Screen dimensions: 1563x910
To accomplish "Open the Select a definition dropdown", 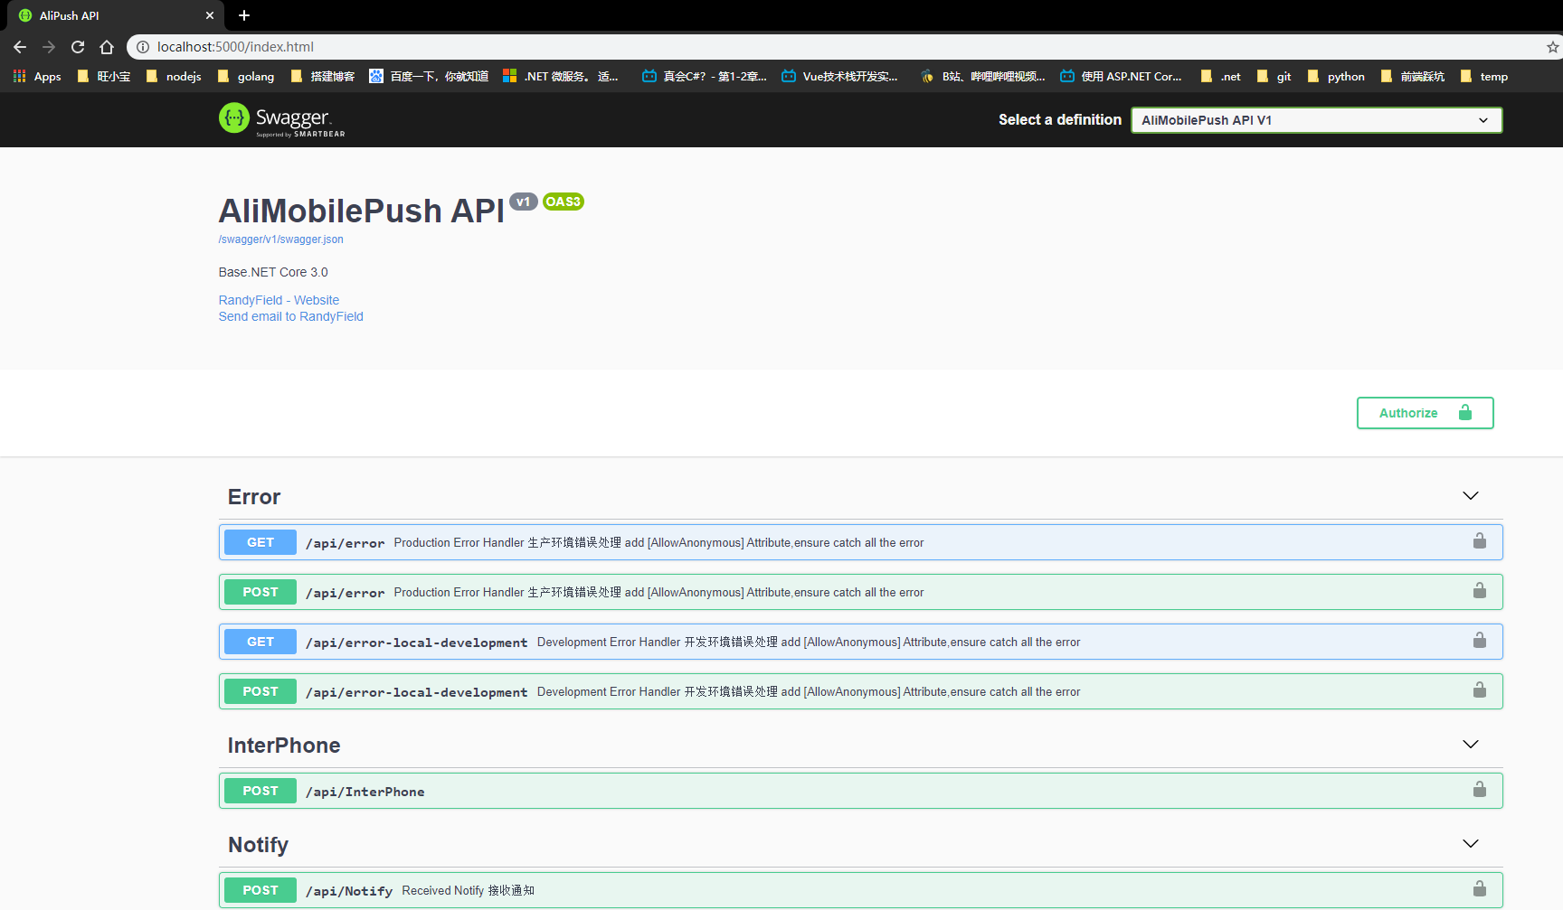I will pyautogui.click(x=1316, y=120).
